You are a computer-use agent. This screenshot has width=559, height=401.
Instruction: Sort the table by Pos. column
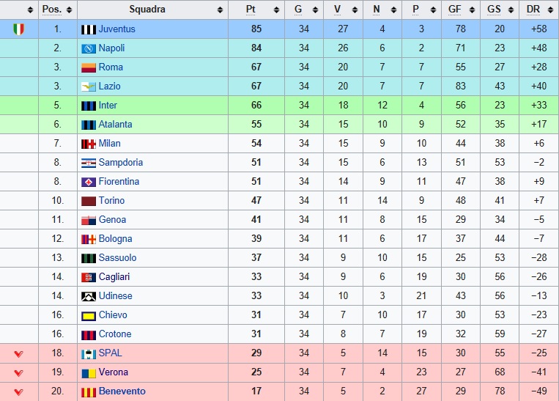(69, 10)
